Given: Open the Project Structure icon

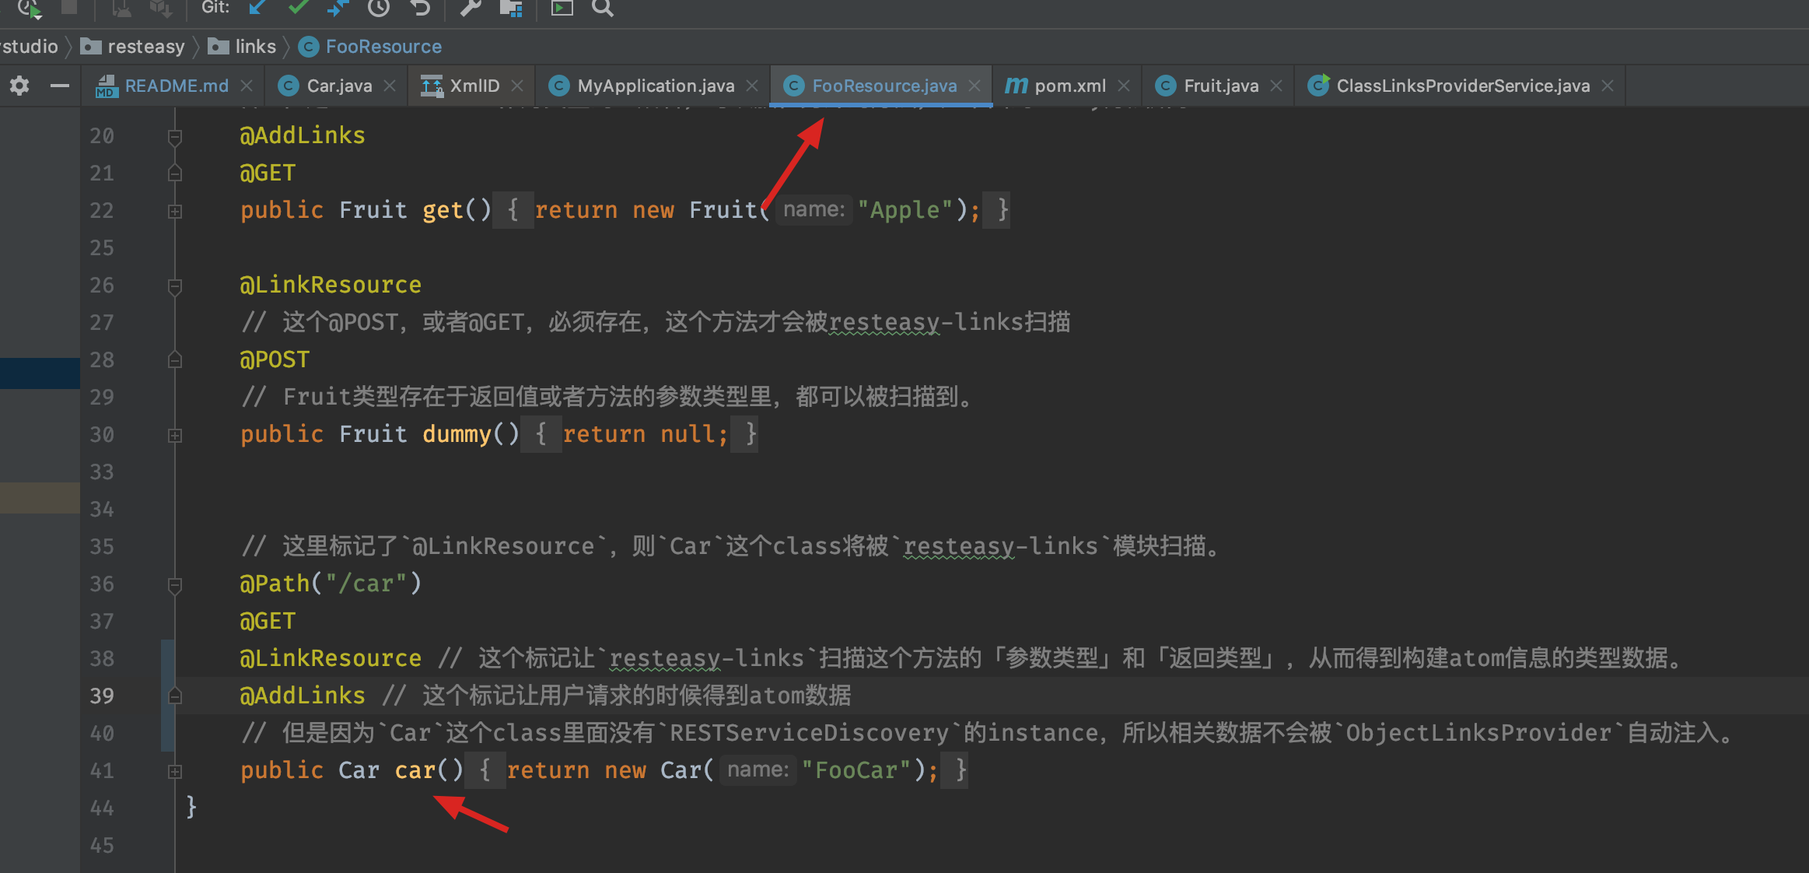Looking at the screenshot, I should tap(511, 8).
